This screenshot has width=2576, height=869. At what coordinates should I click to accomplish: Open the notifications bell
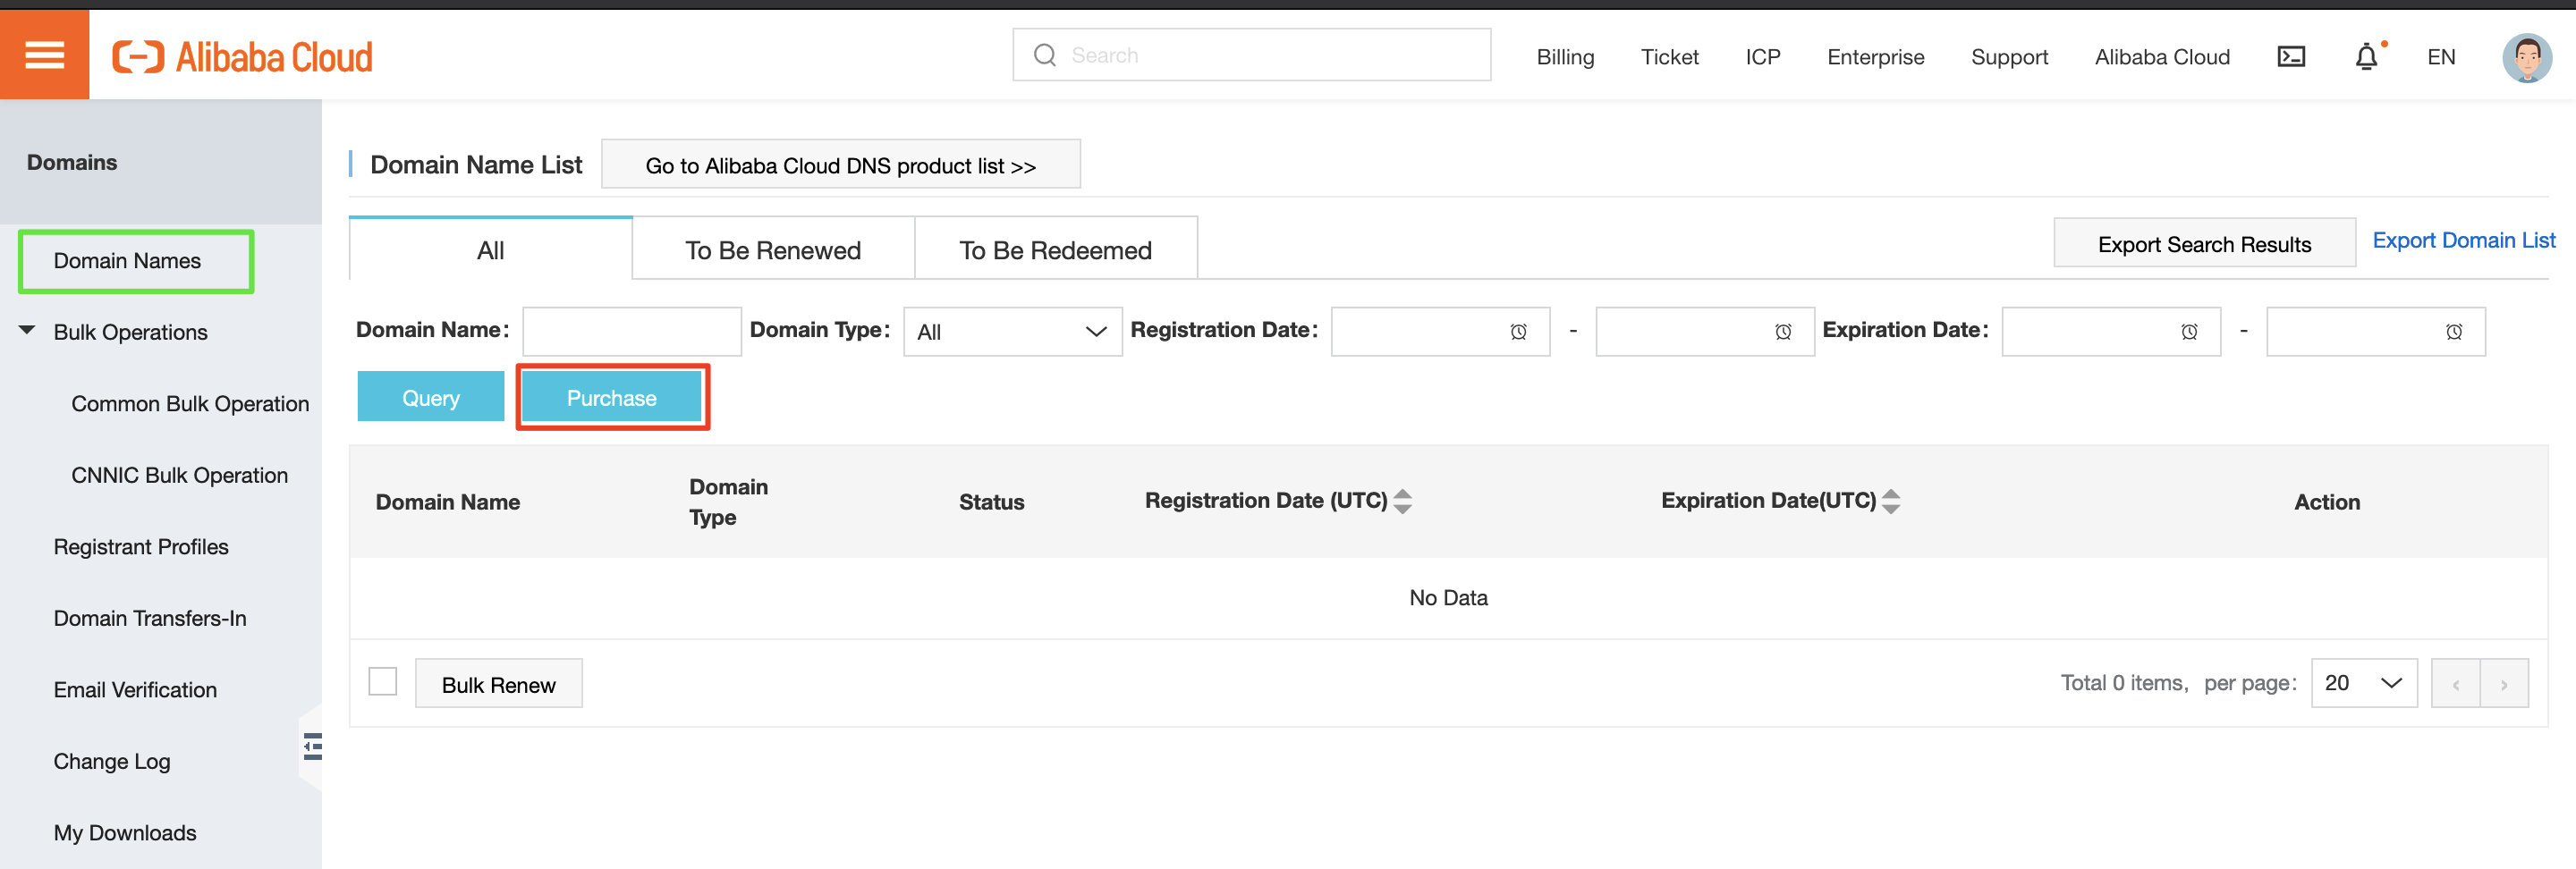[2366, 57]
